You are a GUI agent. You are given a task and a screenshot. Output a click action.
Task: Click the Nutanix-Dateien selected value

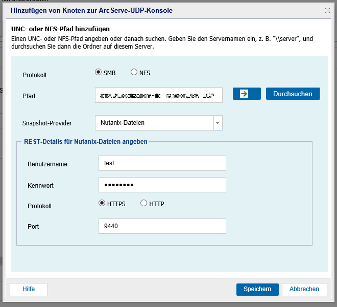coord(123,123)
